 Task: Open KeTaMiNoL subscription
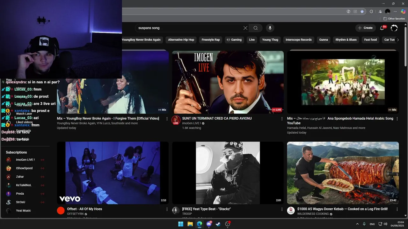25,185
